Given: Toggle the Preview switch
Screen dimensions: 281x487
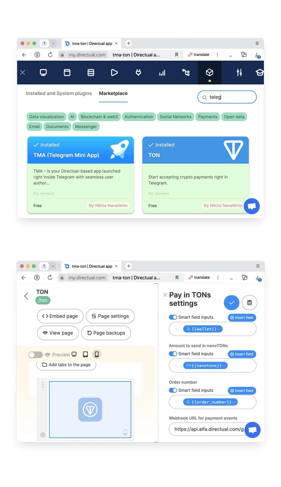Looking at the screenshot, I should pyautogui.click(x=35, y=355).
